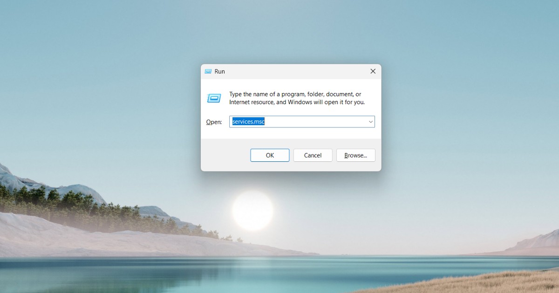Screen dimensions: 559x293
Task: Open the Browse... file picker
Action: (355, 155)
